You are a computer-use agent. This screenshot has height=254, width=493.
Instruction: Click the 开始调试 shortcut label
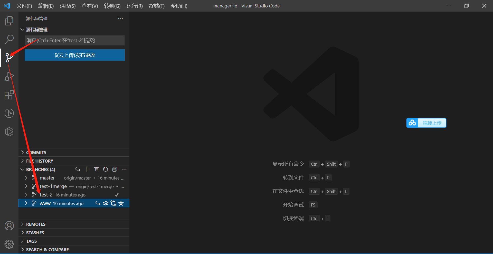pyautogui.click(x=293, y=205)
